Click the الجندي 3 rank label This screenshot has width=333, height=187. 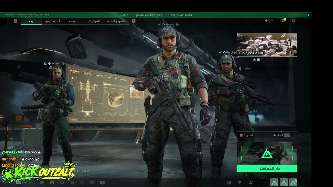pyautogui.click(x=249, y=135)
